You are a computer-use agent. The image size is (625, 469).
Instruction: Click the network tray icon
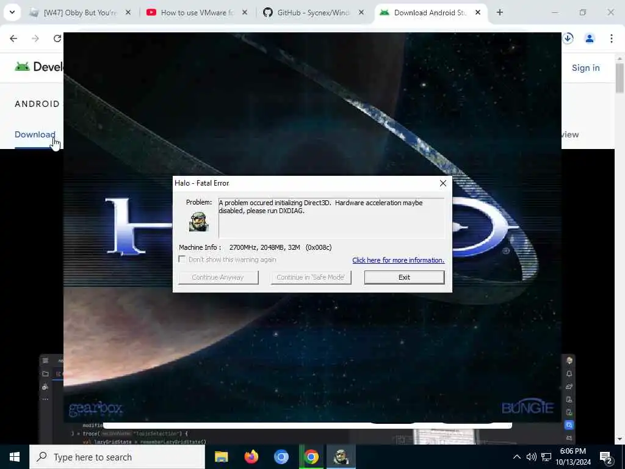pyautogui.click(x=546, y=457)
